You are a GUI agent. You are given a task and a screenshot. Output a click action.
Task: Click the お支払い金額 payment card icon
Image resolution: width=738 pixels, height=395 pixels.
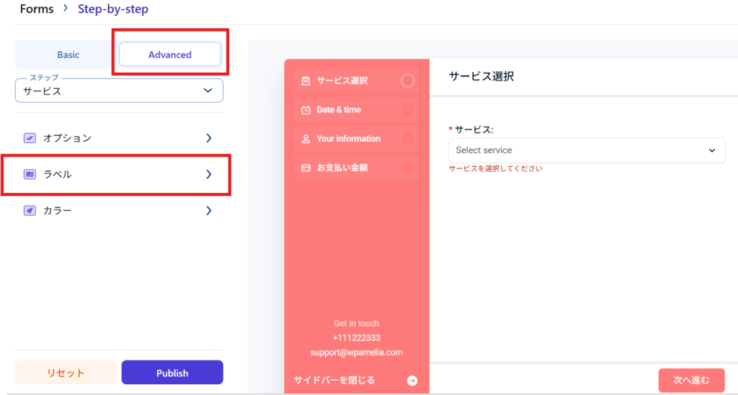click(x=306, y=168)
